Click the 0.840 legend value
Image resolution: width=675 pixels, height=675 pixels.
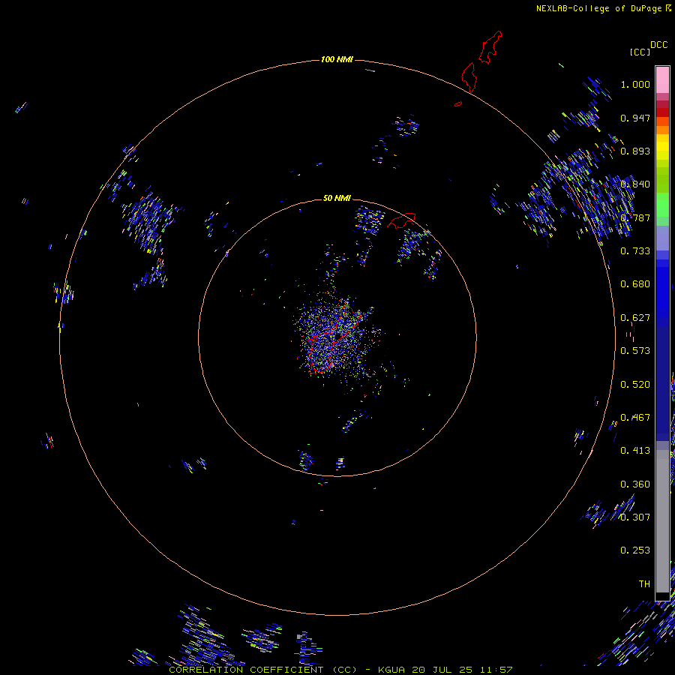pos(635,184)
